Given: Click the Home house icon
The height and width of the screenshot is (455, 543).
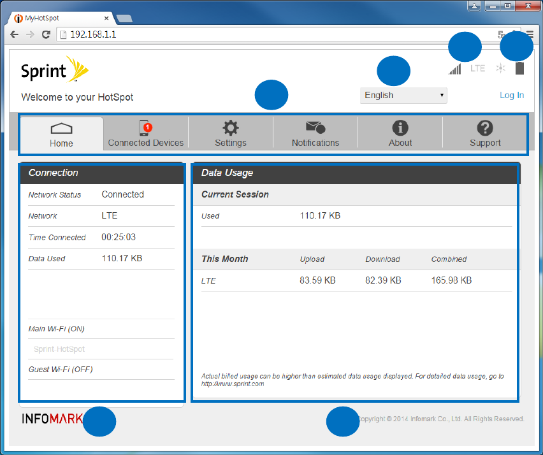Looking at the screenshot, I should point(62,129).
